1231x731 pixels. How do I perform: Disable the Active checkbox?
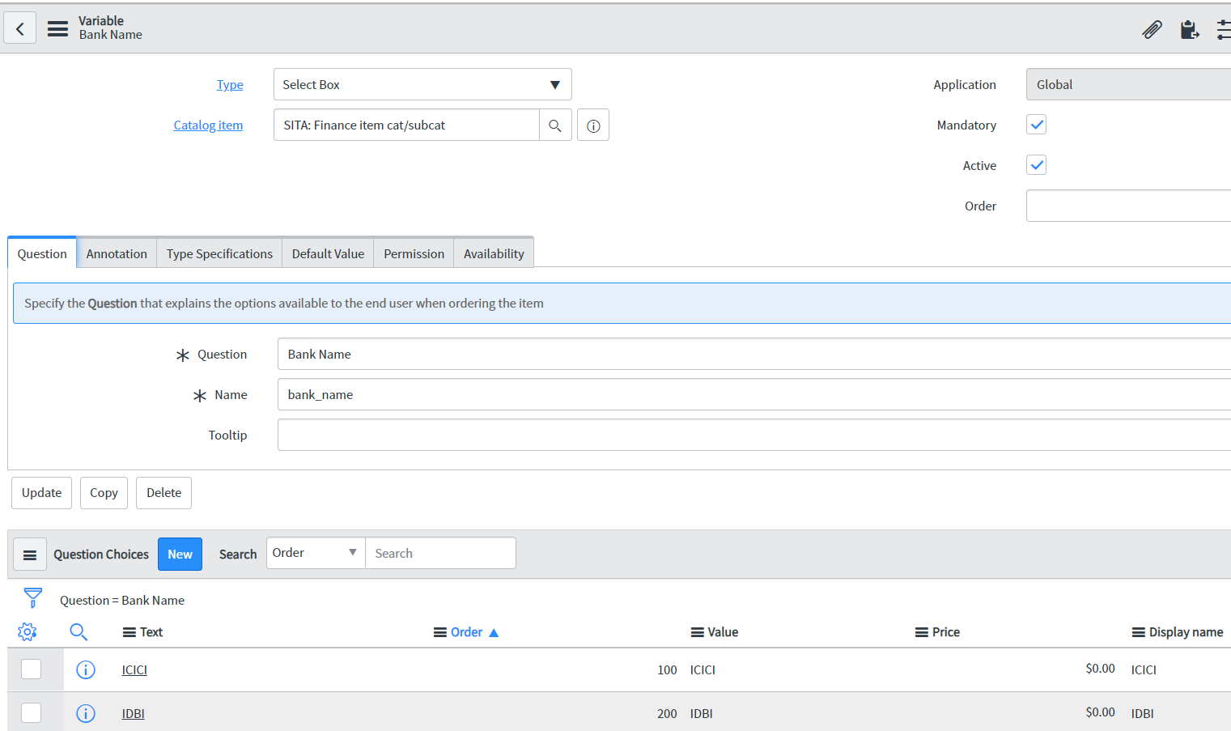1036,164
